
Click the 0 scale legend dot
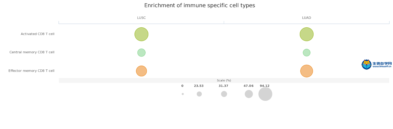[183, 94]
